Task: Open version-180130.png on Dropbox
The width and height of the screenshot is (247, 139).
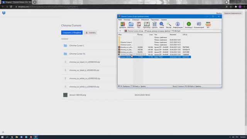Action: coord(78,95)
